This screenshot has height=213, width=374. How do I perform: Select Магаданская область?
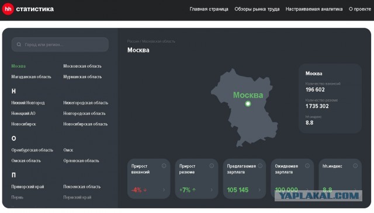pyautogui.click(x=31, y=76)
